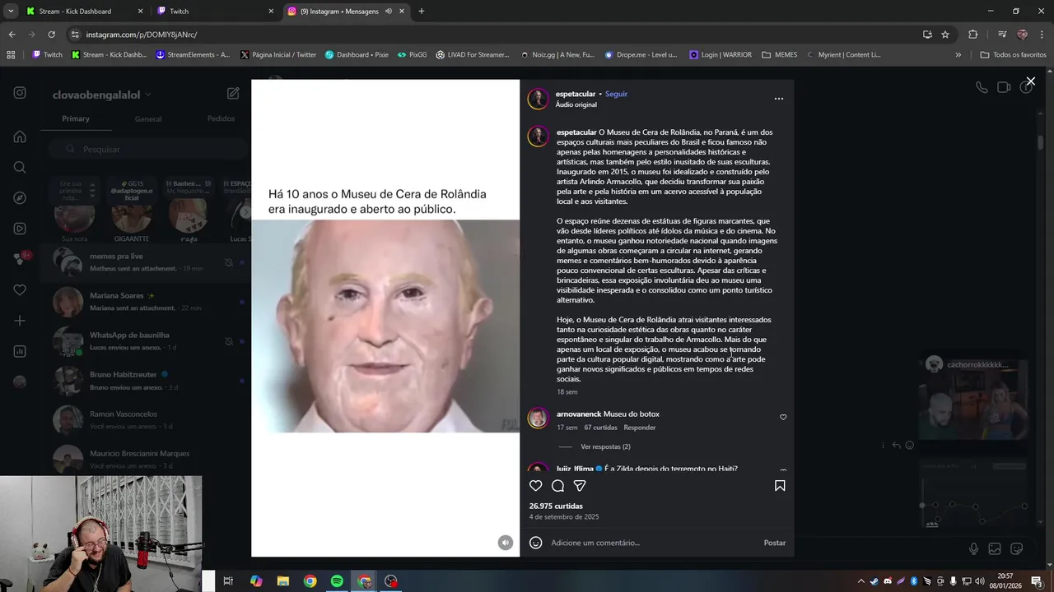Open the 'Áudio original' link
This screenshot has height=592, width=1054.
tap(576, 104)
